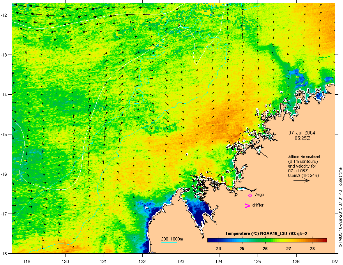Click the latitude axis label -16
Screen dimensions: 343x265
pyautogui.click(x=4, y=174)
